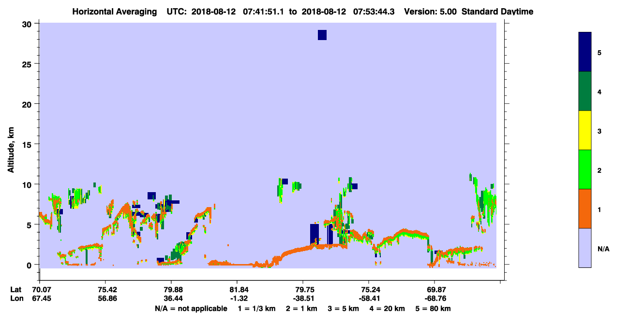Click the 'Horizontal Averaging' title text

coord(115,11)
